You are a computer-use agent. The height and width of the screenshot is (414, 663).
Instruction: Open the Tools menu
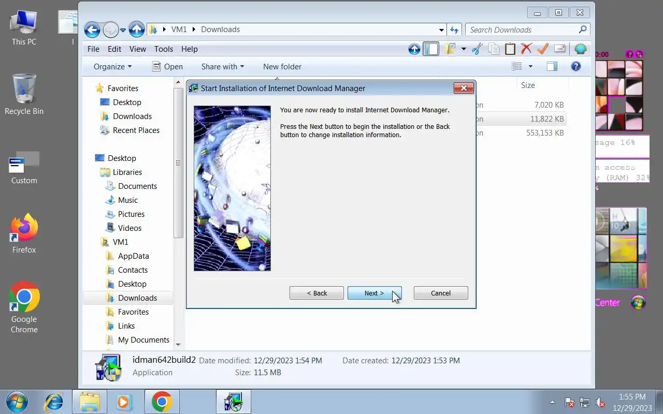pyautogui.click(x=164, y=49)
